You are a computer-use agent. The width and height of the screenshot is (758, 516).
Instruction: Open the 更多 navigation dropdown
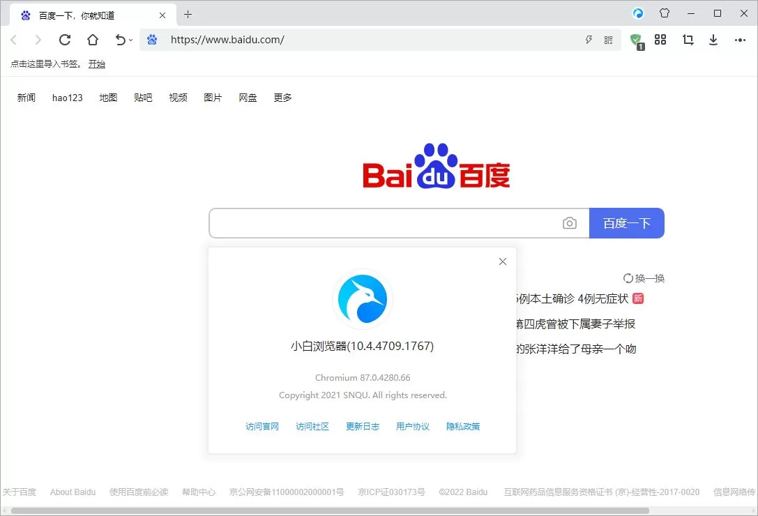(282, 98)
